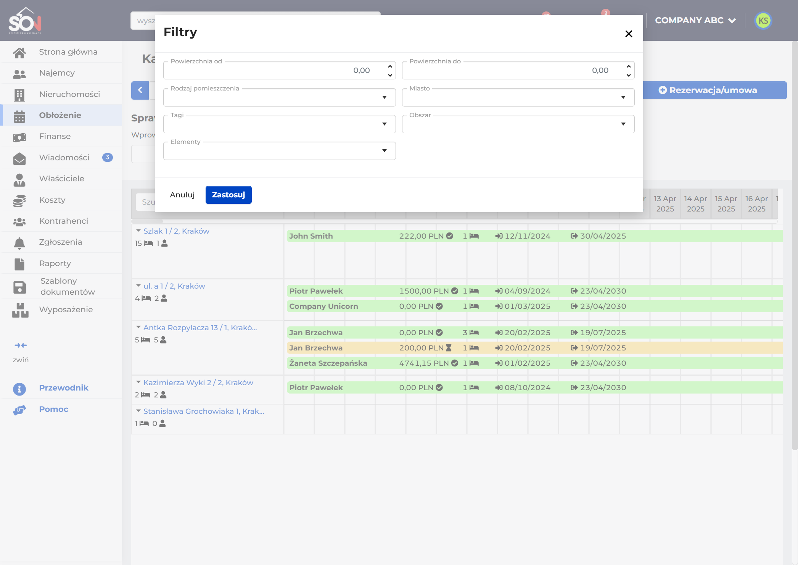Open the Obszar dropdown
Viewport: 798px width, 565px height.
click(x=518, y=124)
